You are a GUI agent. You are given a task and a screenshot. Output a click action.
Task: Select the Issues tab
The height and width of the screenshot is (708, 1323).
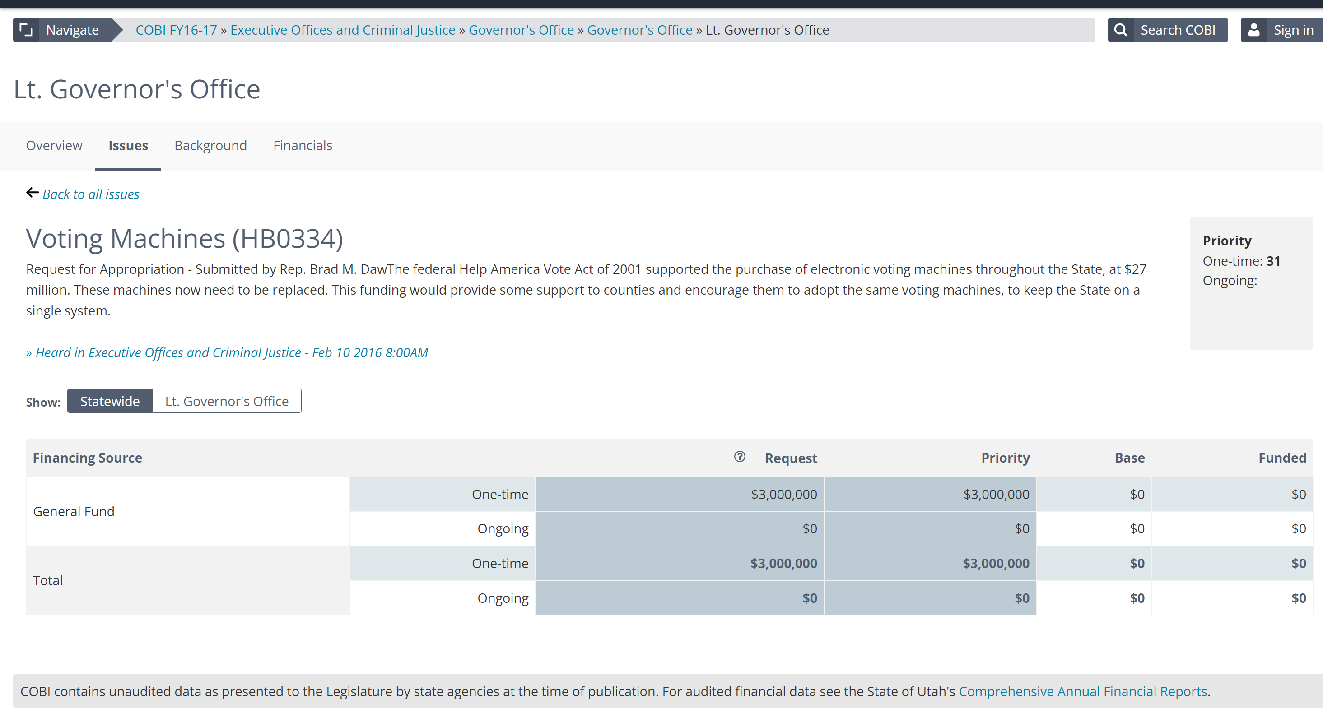(x=128, y=146)
